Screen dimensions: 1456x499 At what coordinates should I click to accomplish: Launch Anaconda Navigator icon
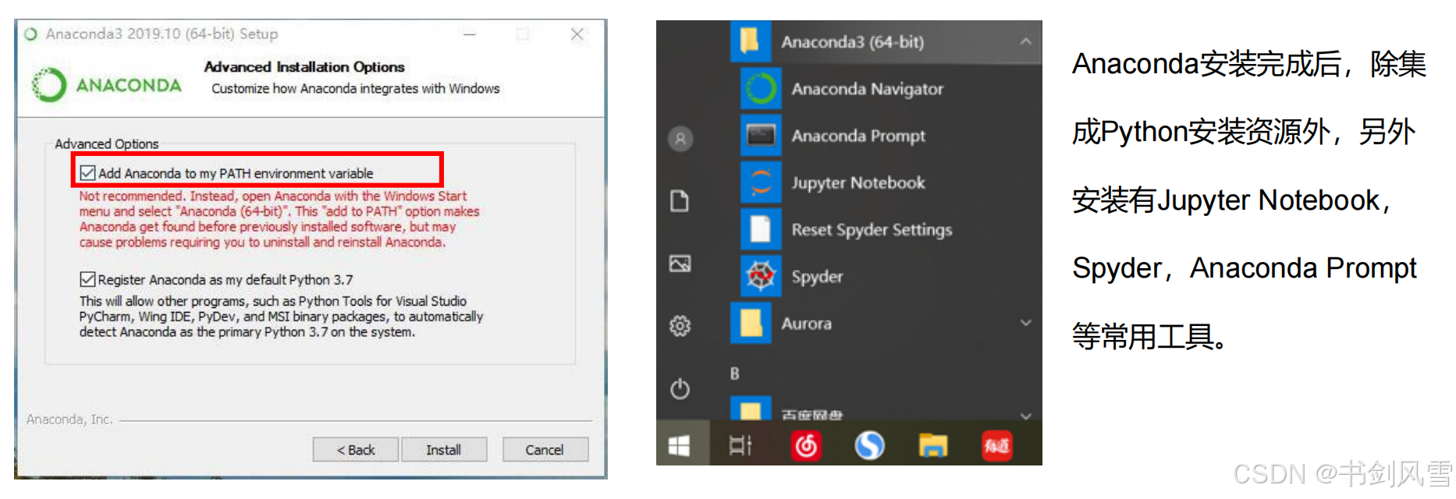coord(761,89)
